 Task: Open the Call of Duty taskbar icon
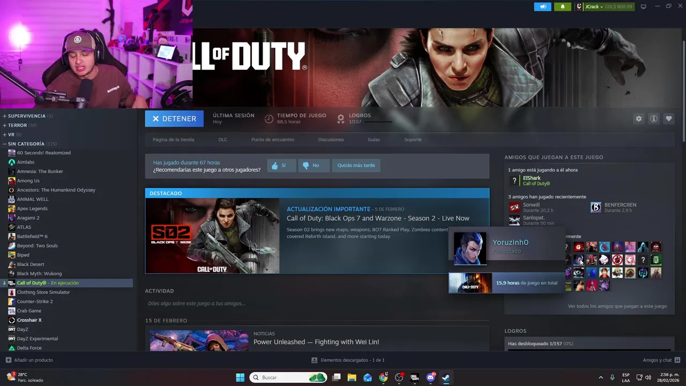414,377
